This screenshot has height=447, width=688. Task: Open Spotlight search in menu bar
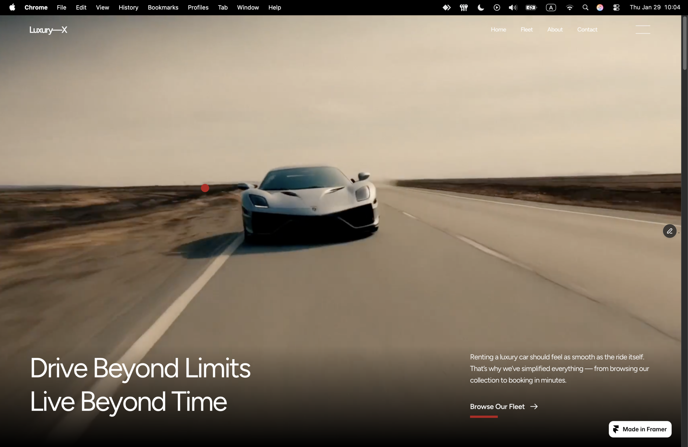pos(585,8)
